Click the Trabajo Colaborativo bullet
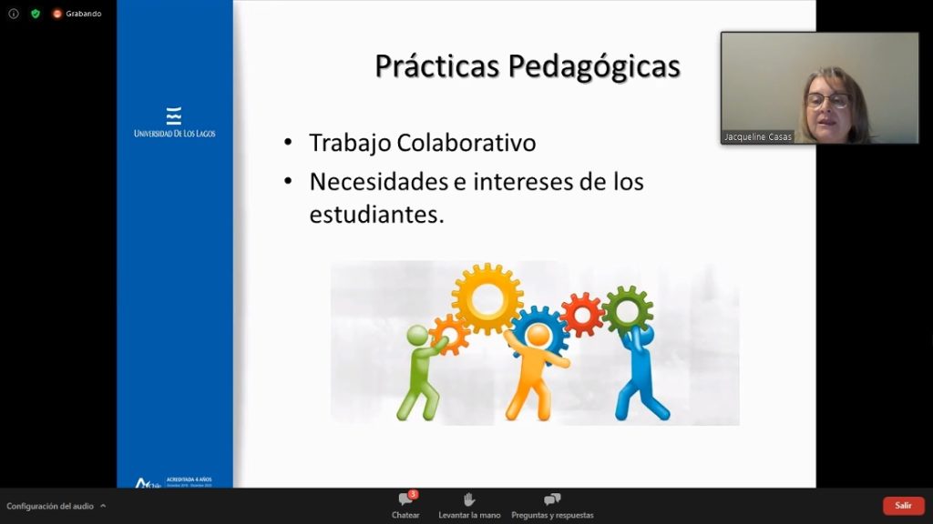 [x=422, y=143]
